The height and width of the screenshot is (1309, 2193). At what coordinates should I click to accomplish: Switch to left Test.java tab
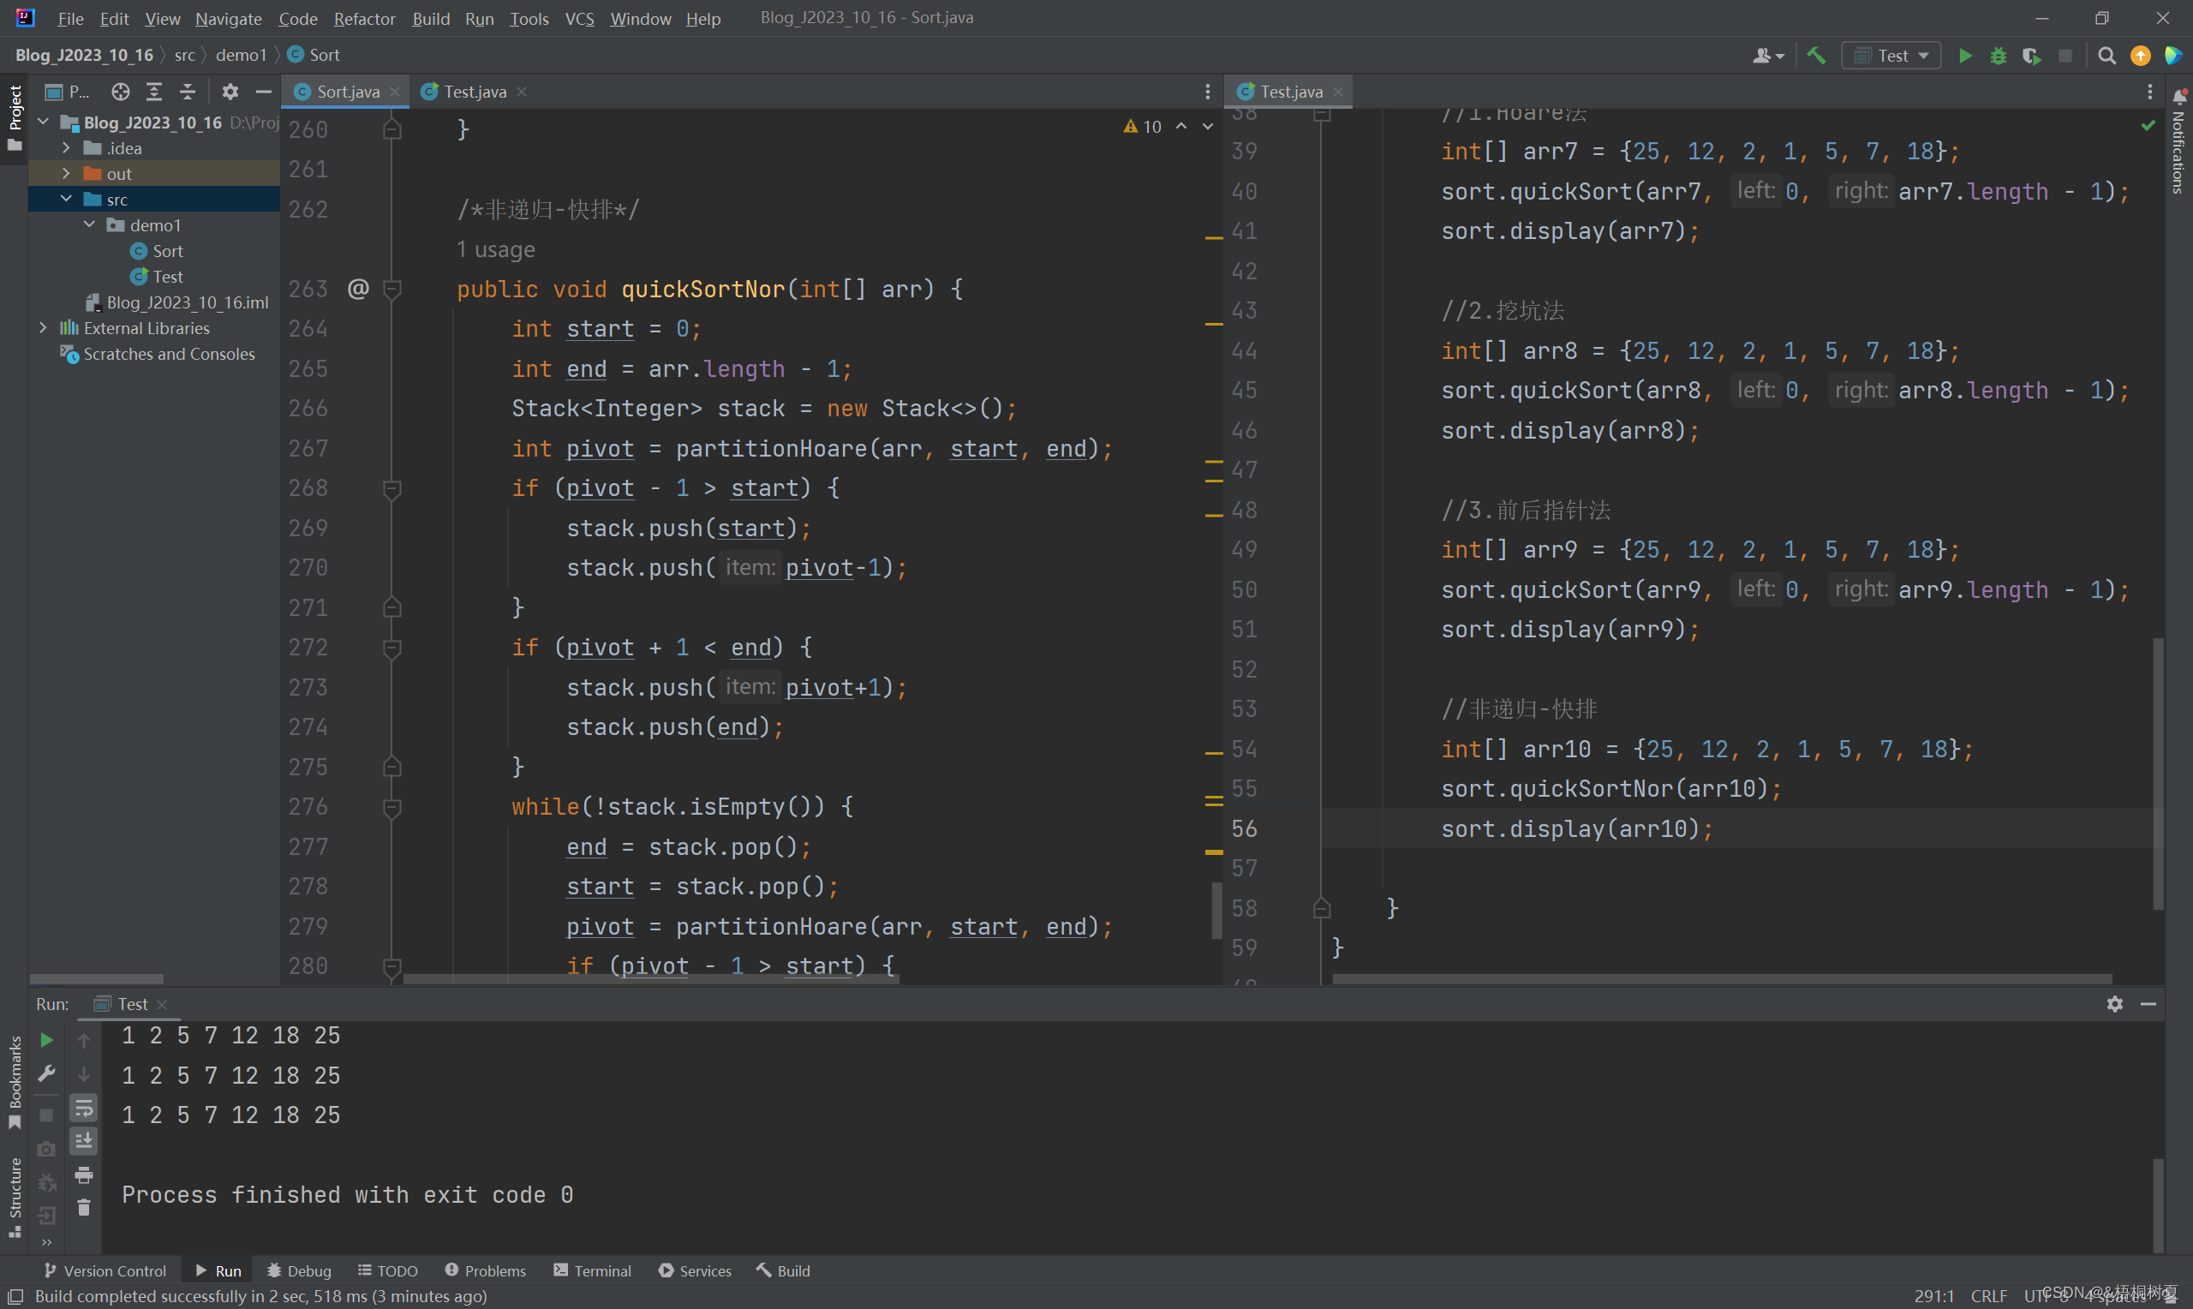coord(475,92)
